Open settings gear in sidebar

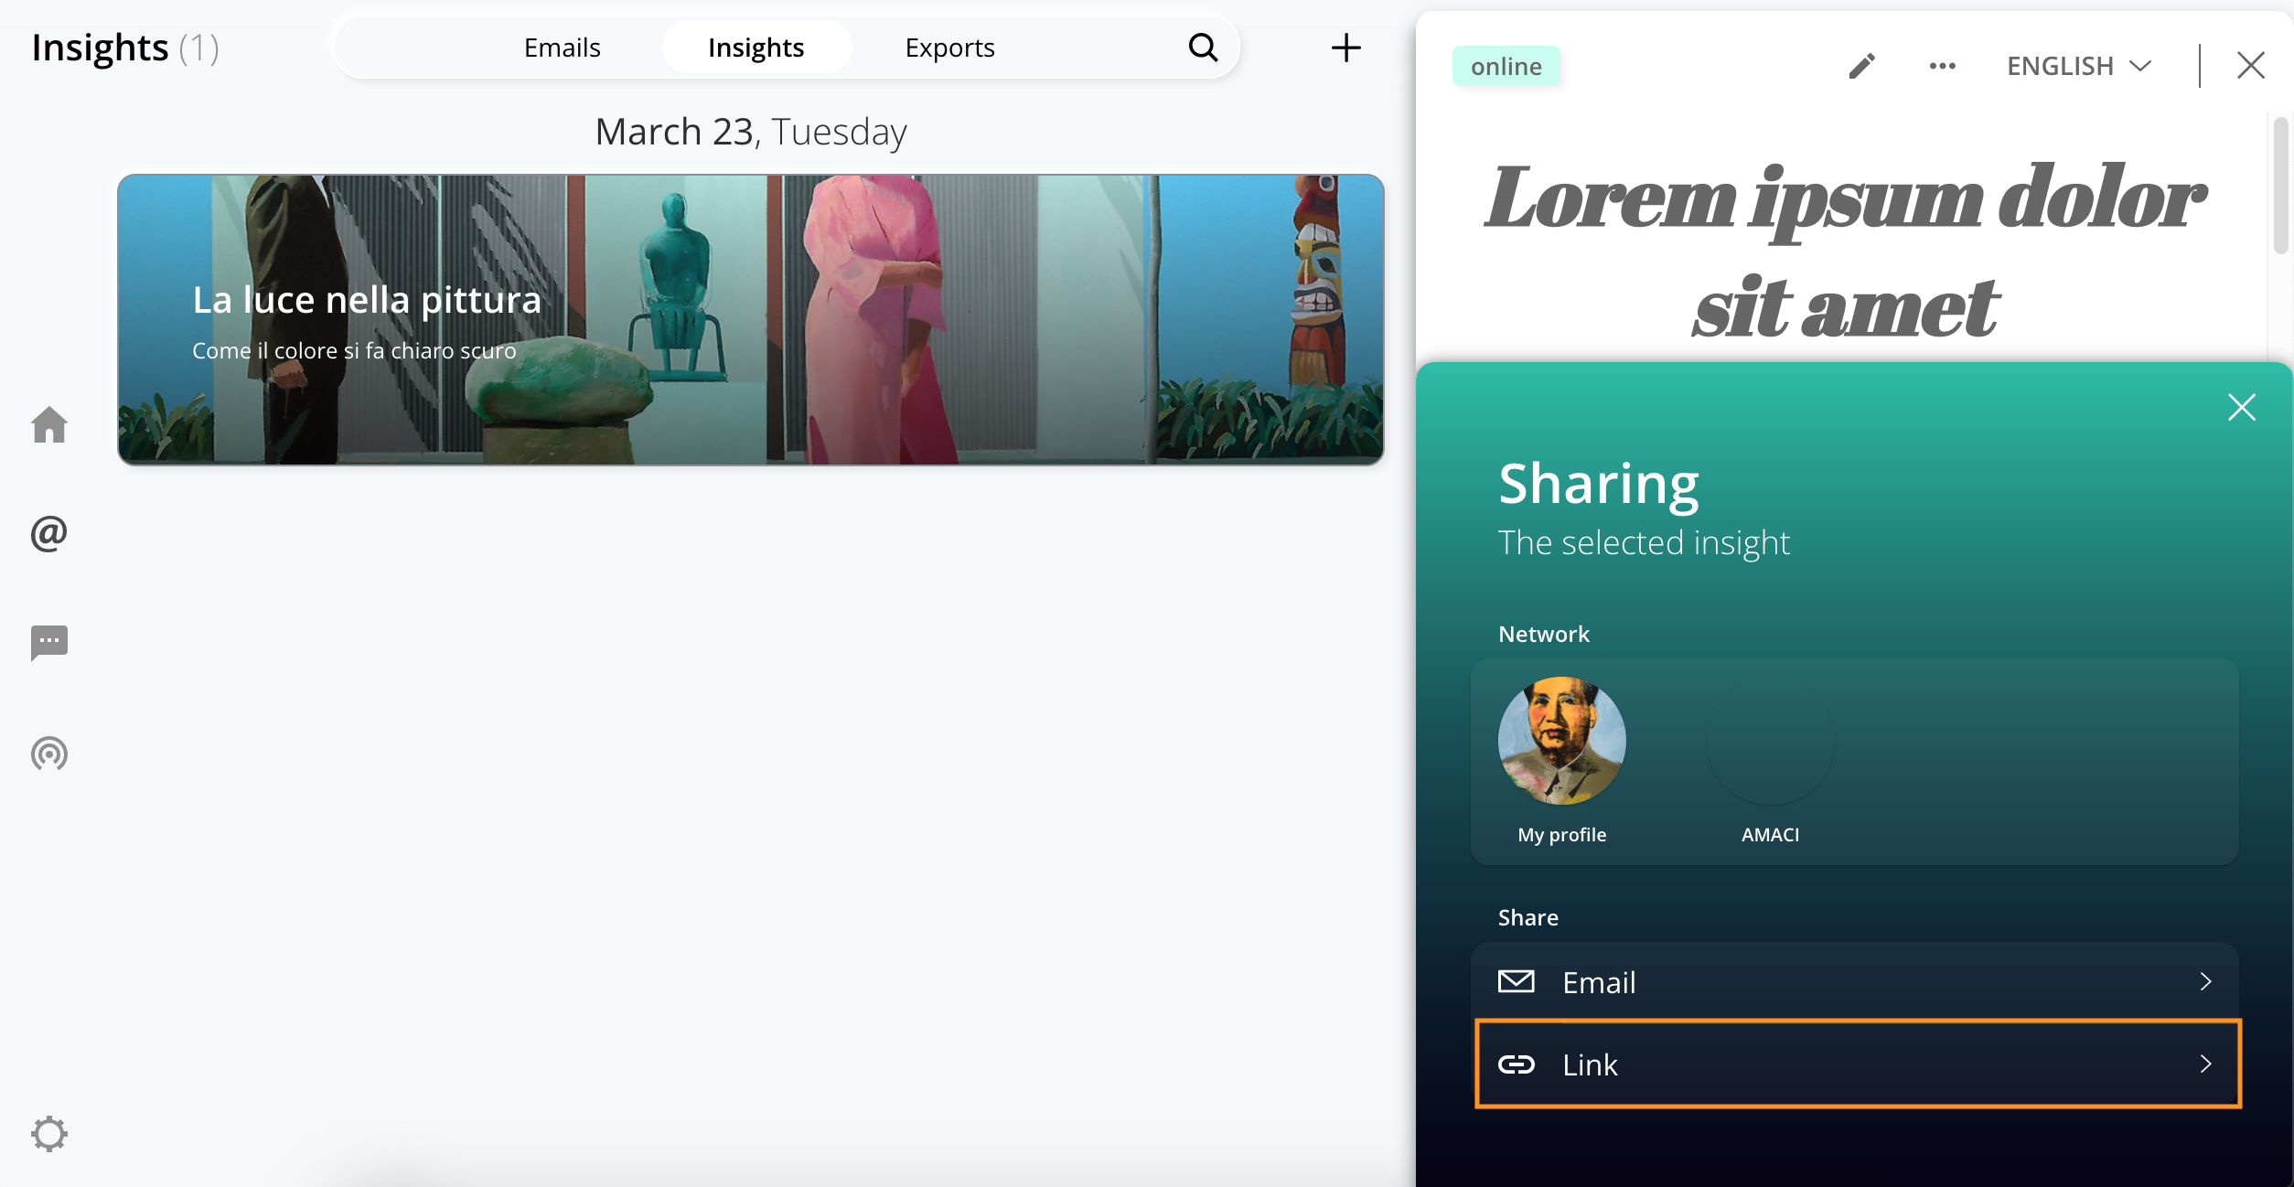[x=49, y=1134]
